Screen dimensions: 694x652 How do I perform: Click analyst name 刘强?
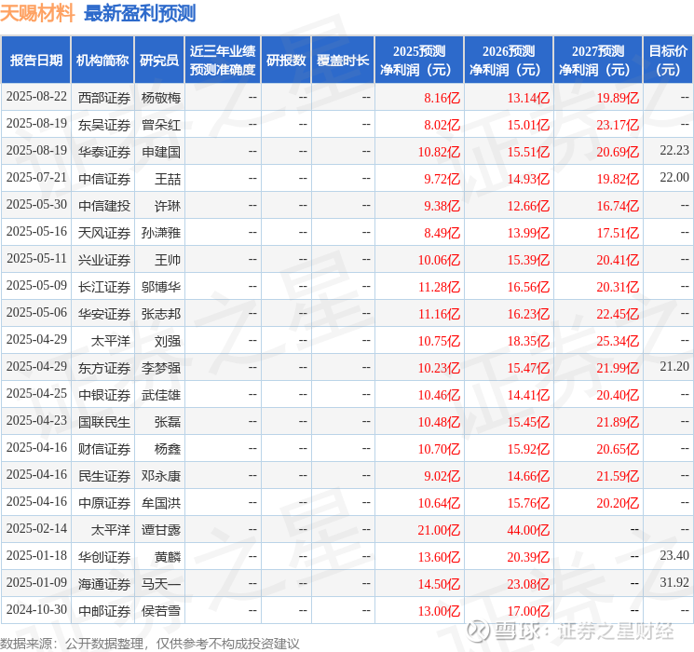(168, 341)
